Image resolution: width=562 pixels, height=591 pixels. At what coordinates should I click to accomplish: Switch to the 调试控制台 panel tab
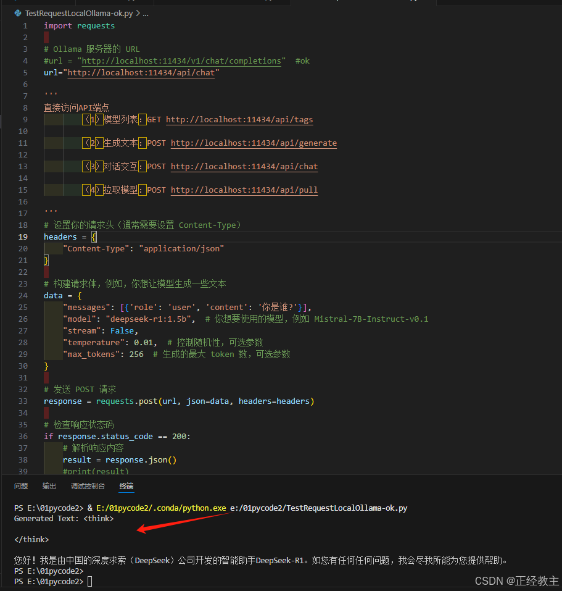(x=88, y=486)
